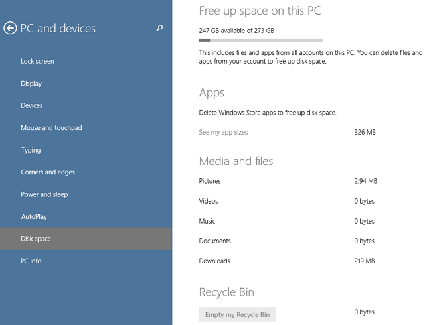Viewport: 425px width, 325px height.
Task: Click the Free up space heading
Action: click(x=260, y=11)
